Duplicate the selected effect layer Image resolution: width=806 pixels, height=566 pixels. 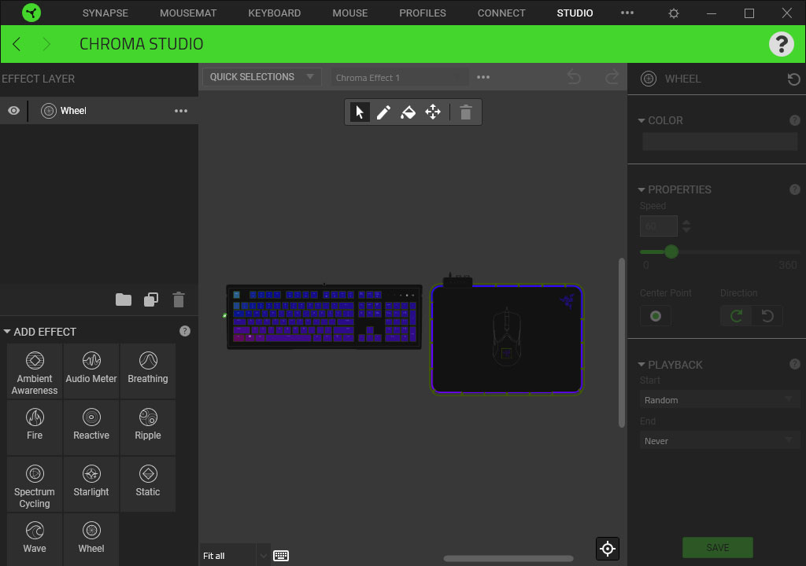(x=151, y=300)
